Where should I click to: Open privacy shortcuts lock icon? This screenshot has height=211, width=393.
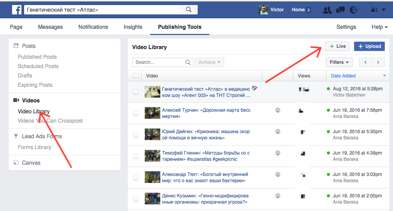tap(374, 10)
